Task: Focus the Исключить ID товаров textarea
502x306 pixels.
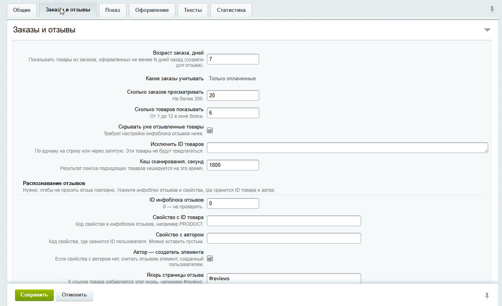Action: (x=347, y=147)
